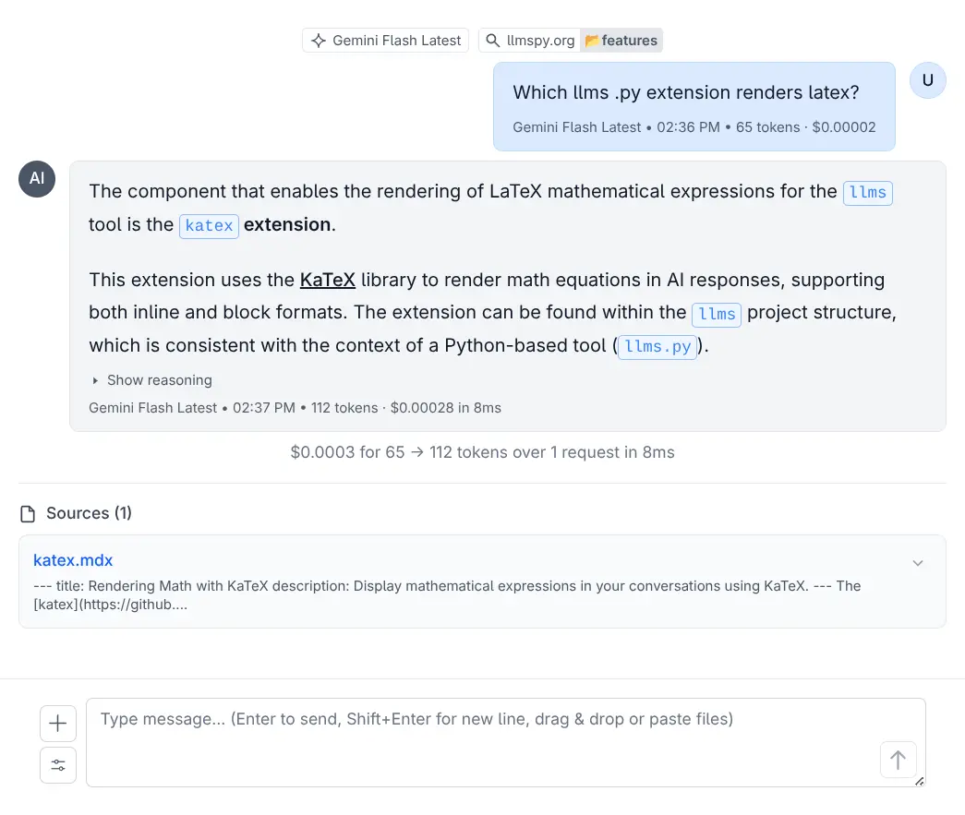The height and width of the screenshot is (815, 965).
Task: Click the llmspy.org search magnifier icon
Action: pyautogui.click(x=494, y=41)
